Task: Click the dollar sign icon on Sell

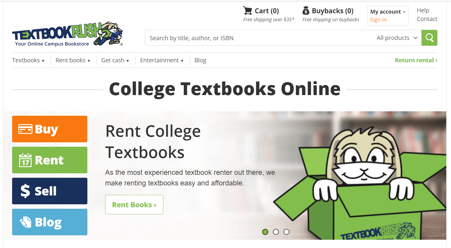Action: coord(25,191)
